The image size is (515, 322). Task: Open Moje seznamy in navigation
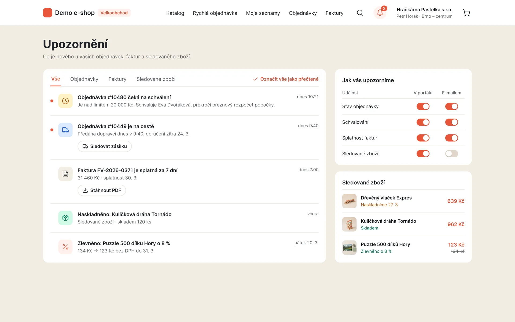coord(263,13)
